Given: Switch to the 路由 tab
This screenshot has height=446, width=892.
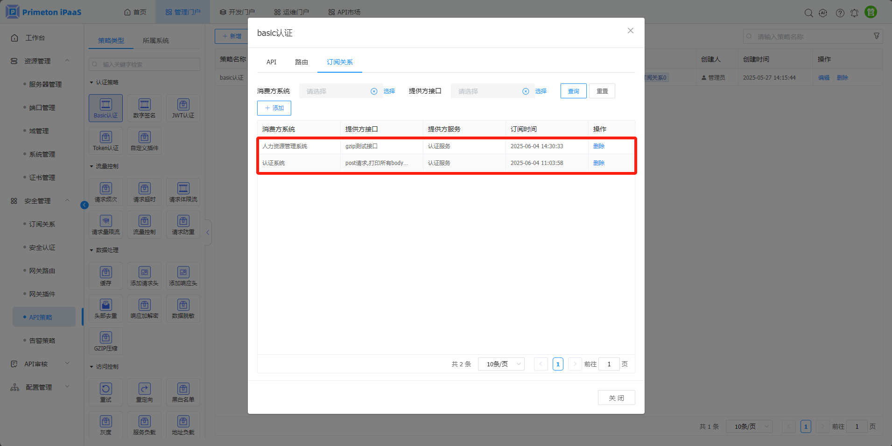Looking at the screenshot, I should click(302, 62).
